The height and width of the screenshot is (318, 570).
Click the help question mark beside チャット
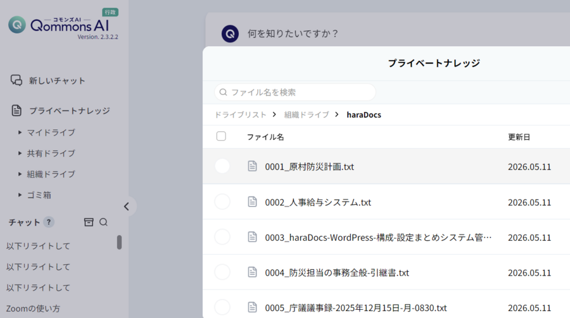49,222
